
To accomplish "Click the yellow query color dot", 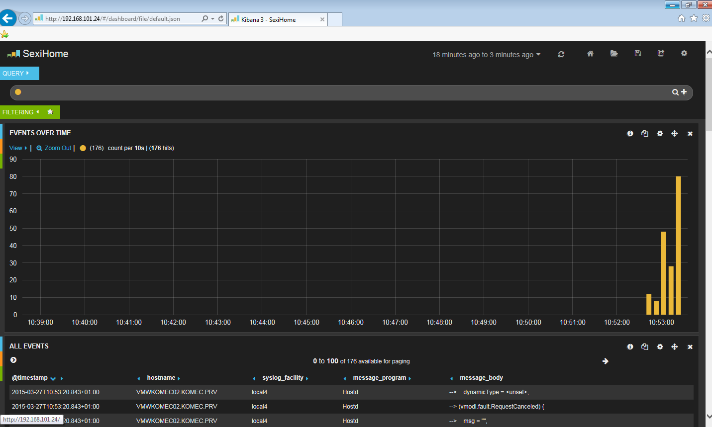I will [18, 92].
